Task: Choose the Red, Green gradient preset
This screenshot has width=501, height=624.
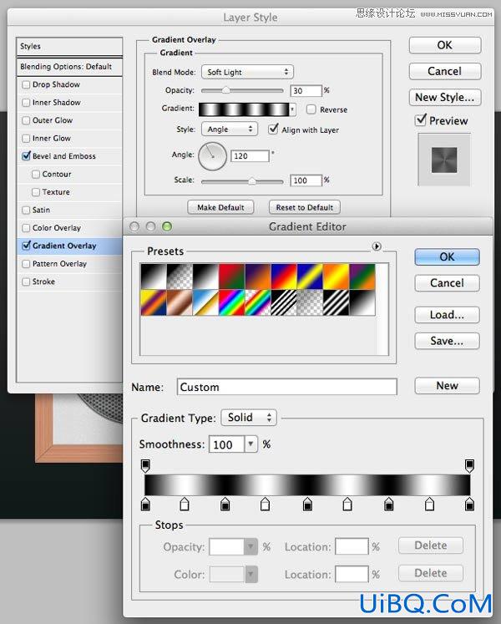Action: click(x=231, y=276)
